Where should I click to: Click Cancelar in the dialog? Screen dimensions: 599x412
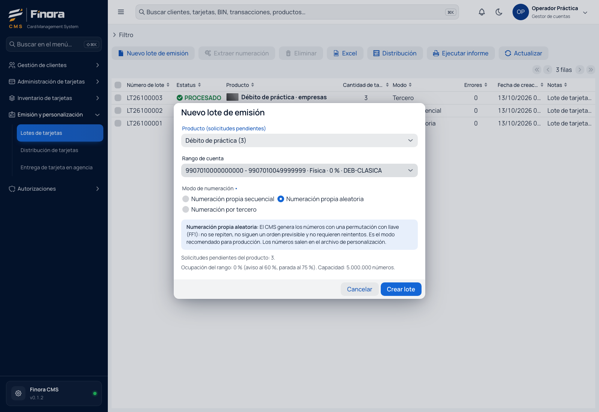point(359,289)
